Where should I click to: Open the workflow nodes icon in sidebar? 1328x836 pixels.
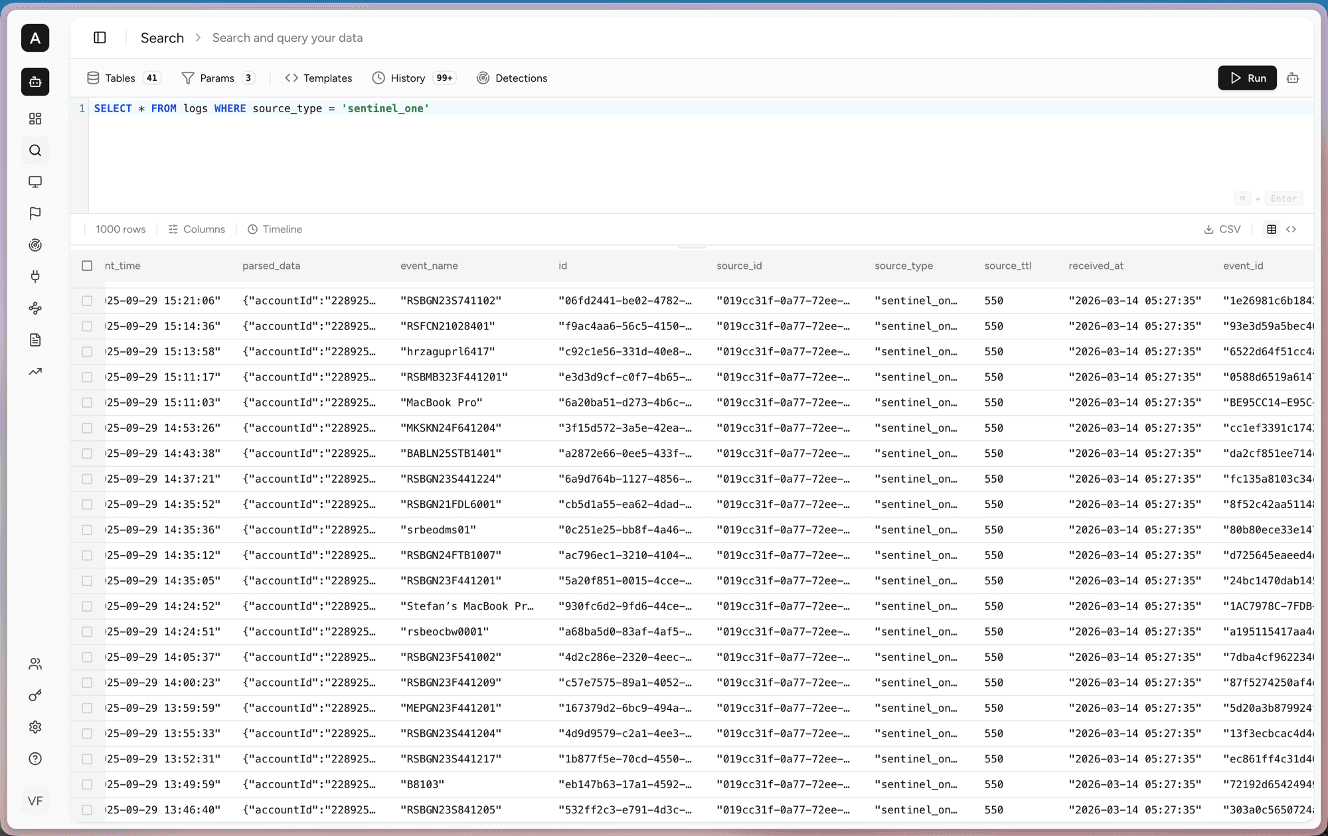[35, 308]
